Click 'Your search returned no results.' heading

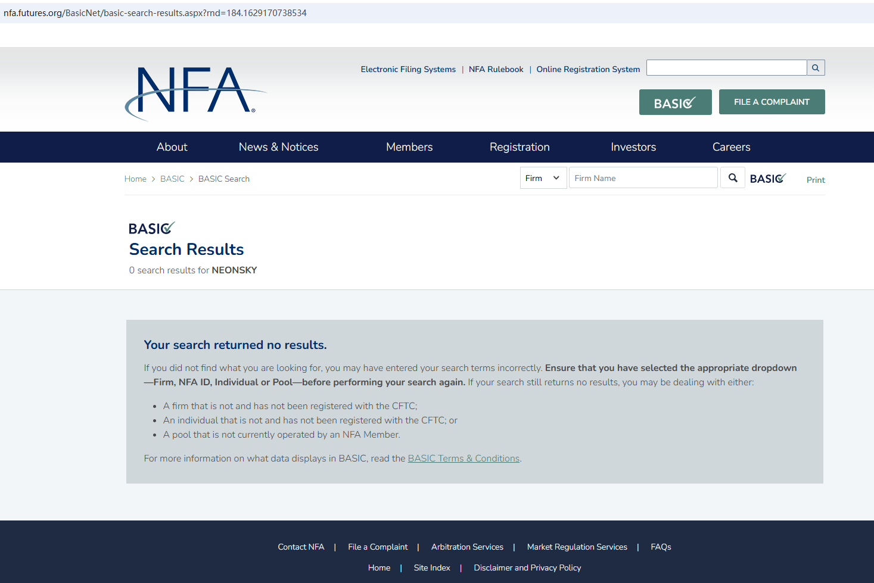pos(235,345)
